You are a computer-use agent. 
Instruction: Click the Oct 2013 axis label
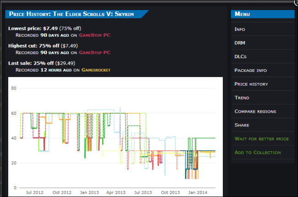(x=170, y=192)
